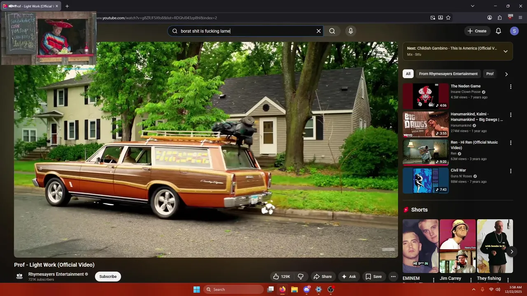Open The Neden Game video thumbnail
The height and width of the screenshot is (296, 527).
[x=426, y=96]
